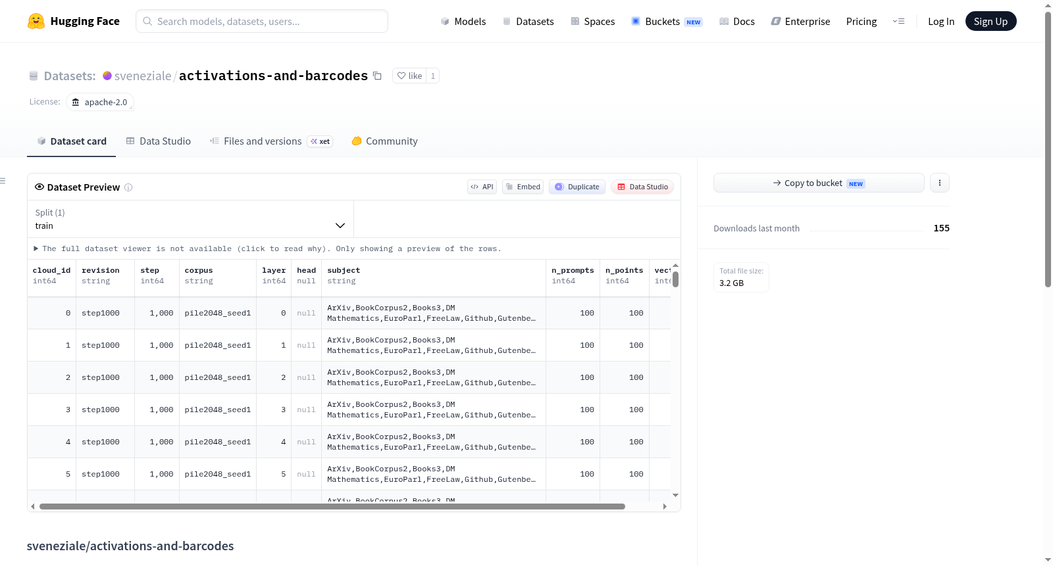Click the activations-and-barcodes dataset title

tap(273, 76)
